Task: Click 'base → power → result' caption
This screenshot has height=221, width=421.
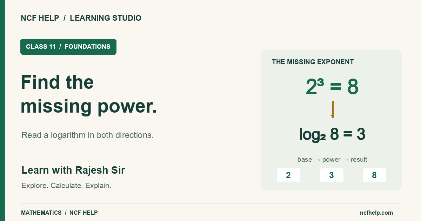Action: pyautogui.click(x=332, y=160)
